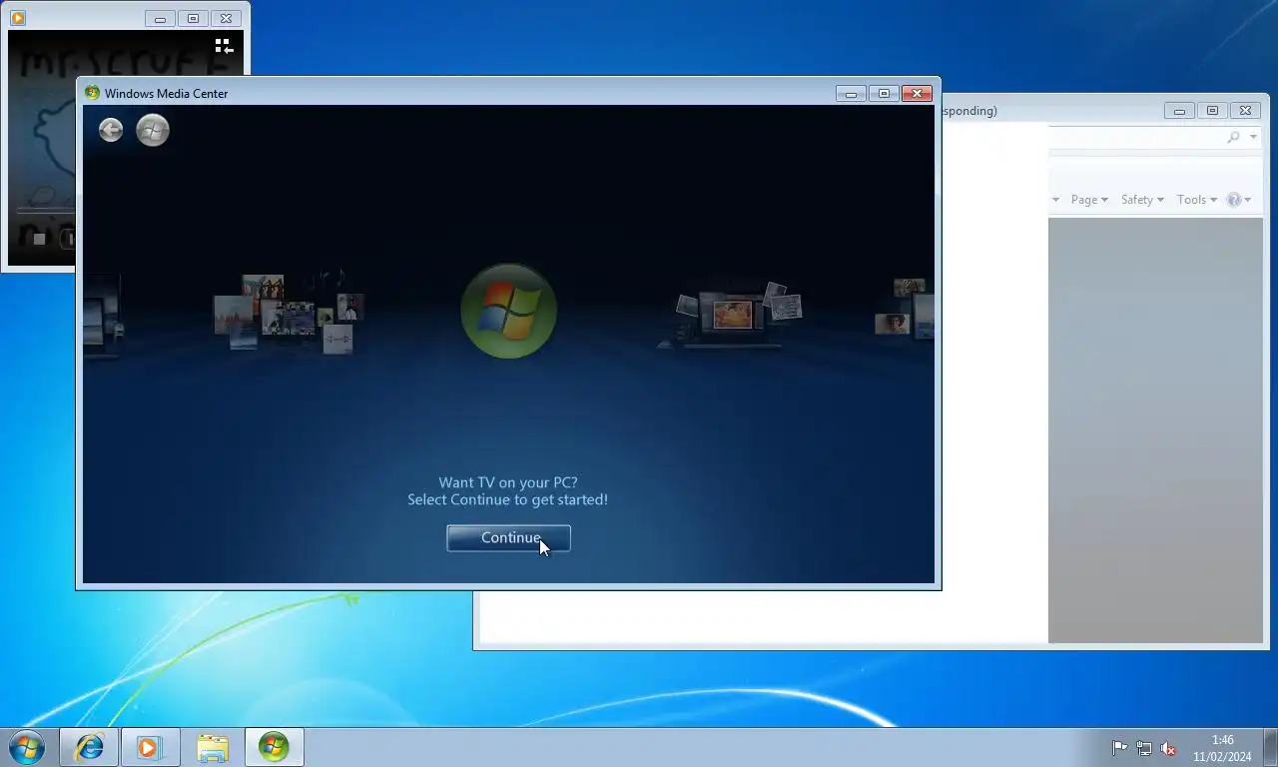Select the central Windows logo orb

click(509, 311)
